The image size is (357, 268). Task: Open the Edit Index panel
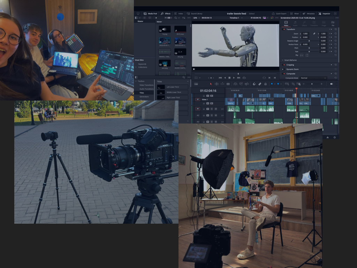[179, 14]
